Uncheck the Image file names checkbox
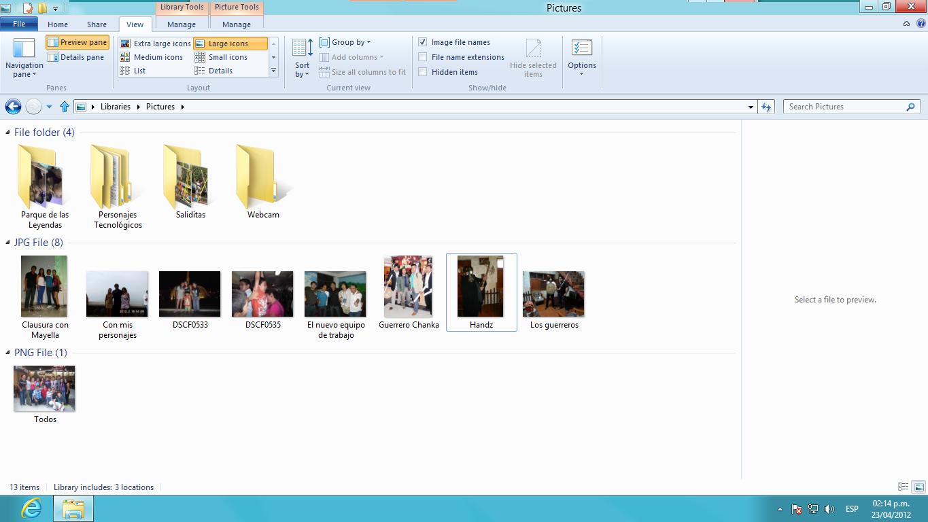The width and height of the screenshot is (928, 522). [x=423, y=42]
